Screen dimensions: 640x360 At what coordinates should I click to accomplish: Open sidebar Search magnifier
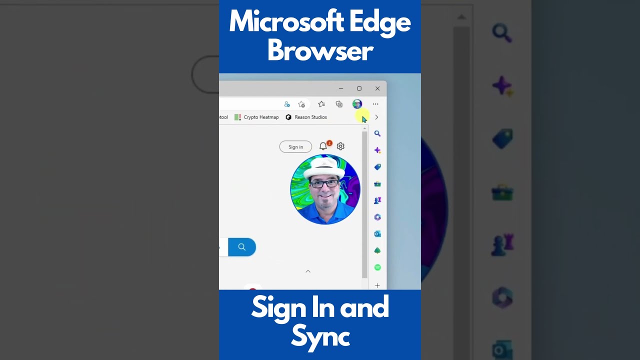(x=377, y=133)
